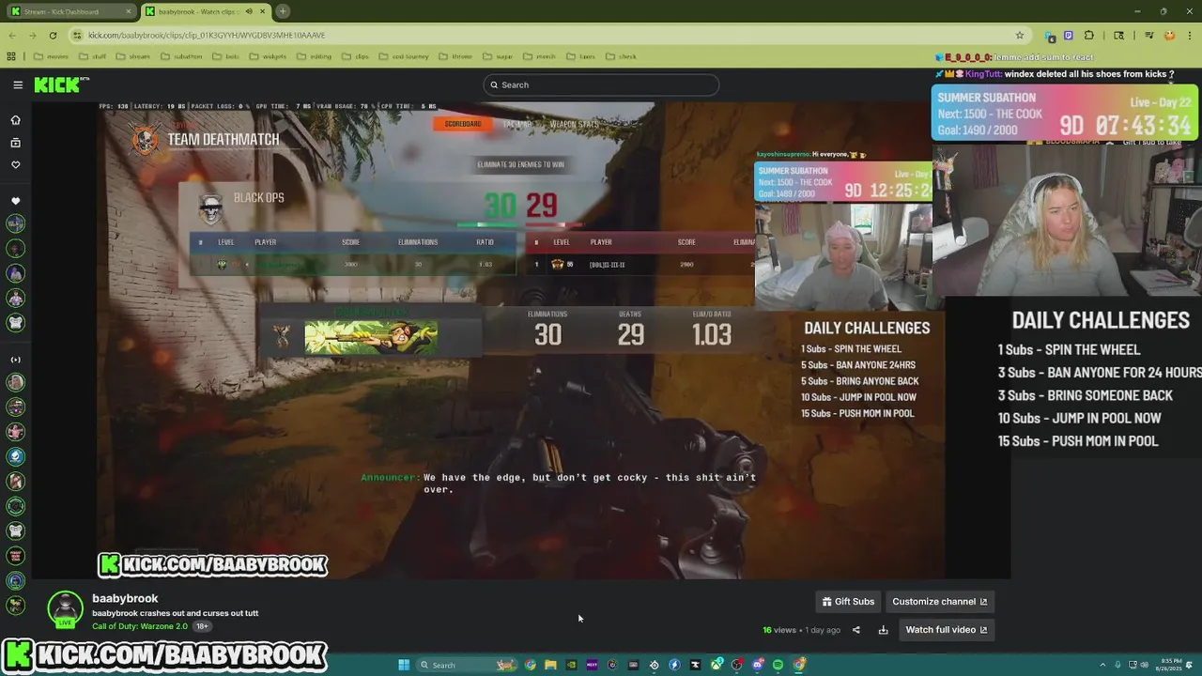Open Call of Duty: Warzone 2.0 category link

coord(140,626)
